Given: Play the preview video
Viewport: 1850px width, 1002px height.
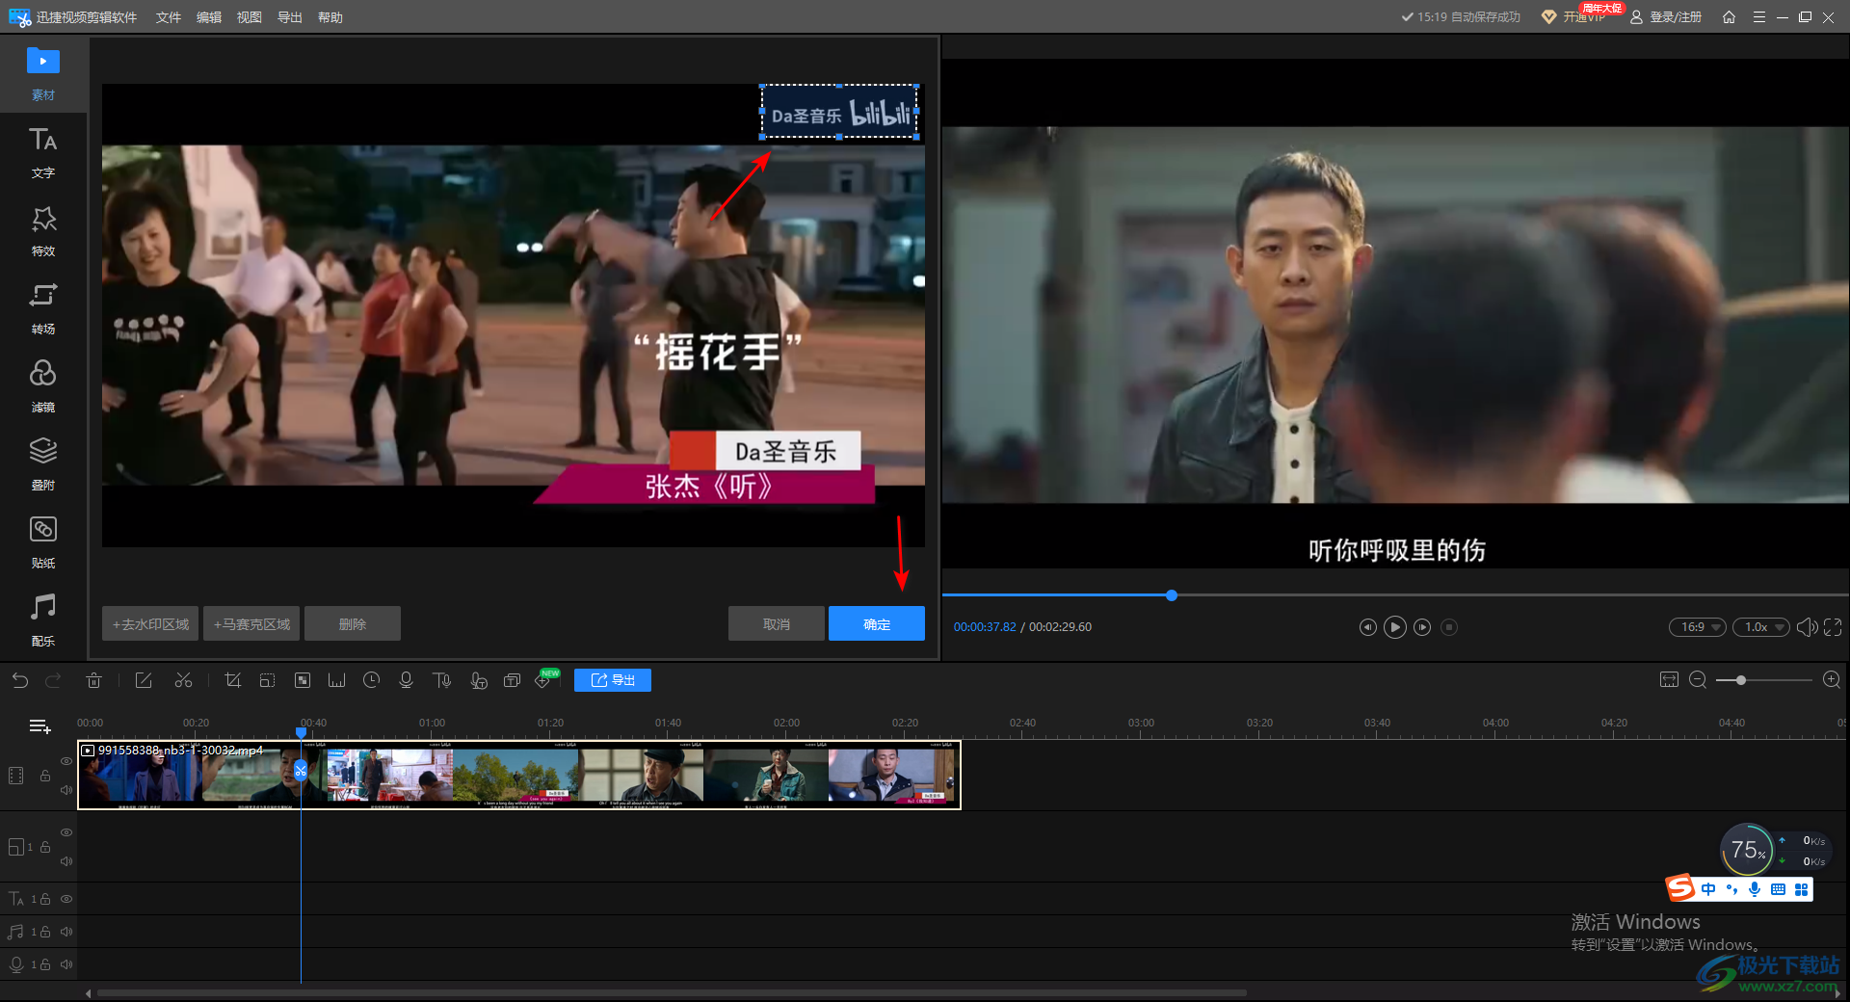Looking at the screenshot, I should point(1394,627).
